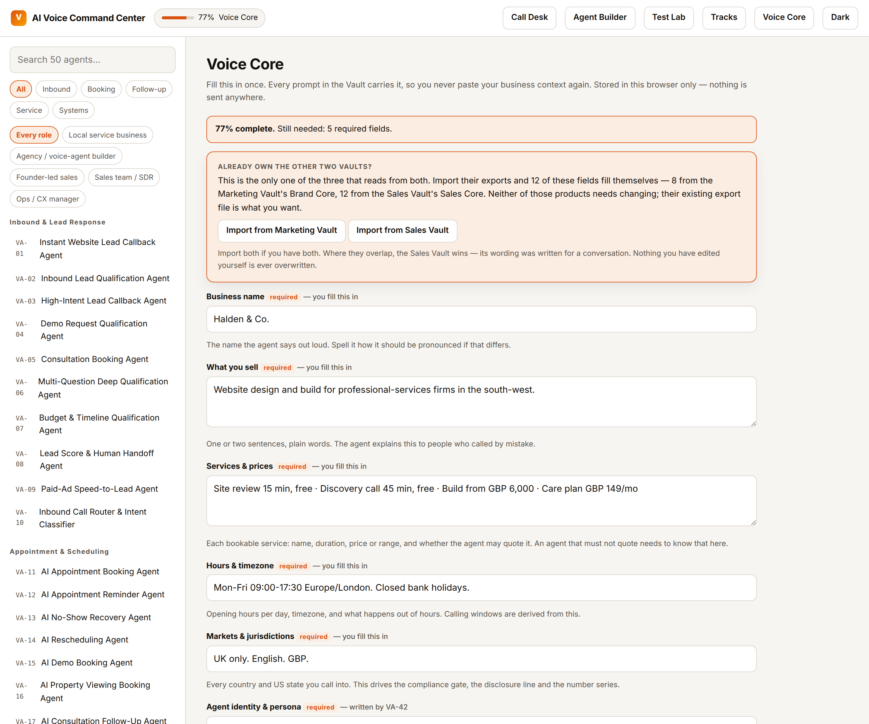
Task: Click the AI Voice Command Center title
Action: pos(88,18)
